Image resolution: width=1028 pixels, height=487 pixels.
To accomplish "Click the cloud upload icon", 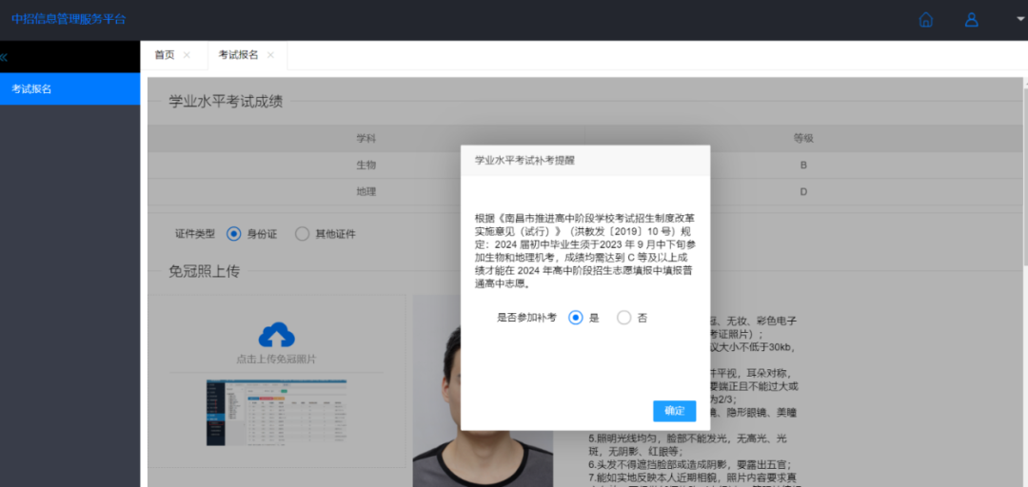I will (x=277, y=335).
